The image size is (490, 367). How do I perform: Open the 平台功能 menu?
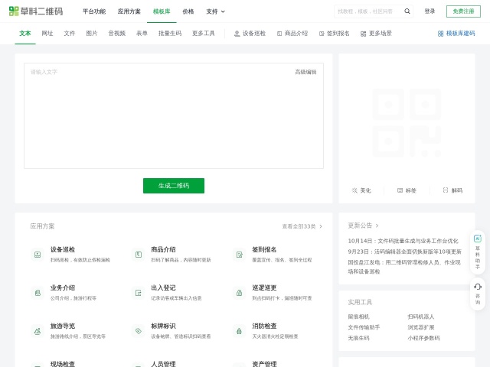(94, 11)
